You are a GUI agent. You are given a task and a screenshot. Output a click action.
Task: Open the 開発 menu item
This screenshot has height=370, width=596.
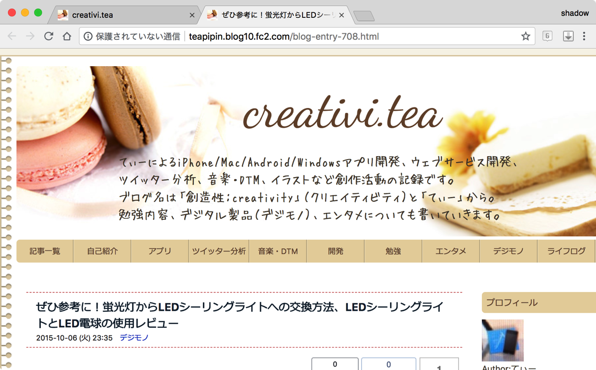(336, 251)
